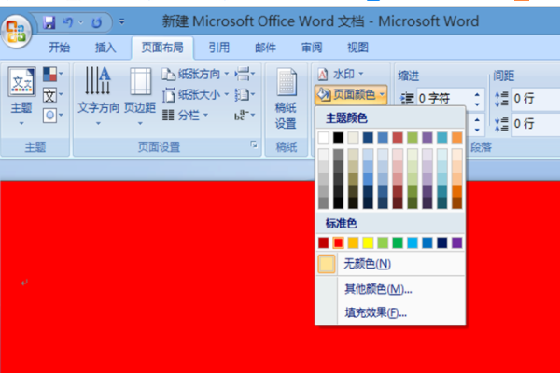Open 稿纸设置 manuscript paper settings
The width and height of the screenshot is (560, 373).
287,98
